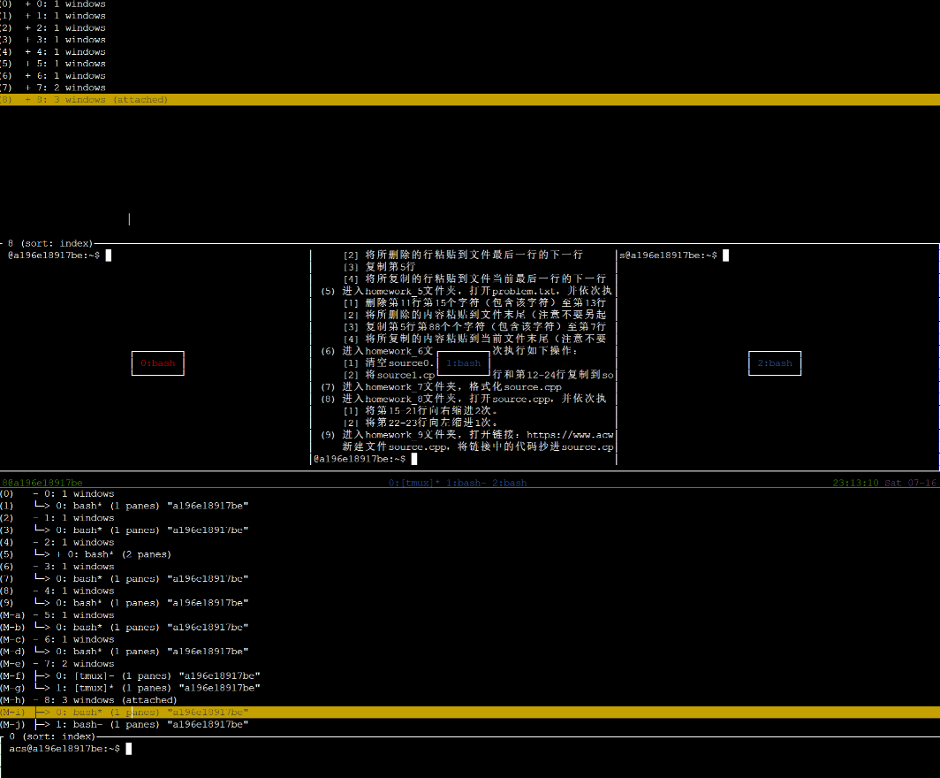Select row (M-j) '1: bash- (1 panes)'
The height and width of the screenshot is (778, 940).
pyautogui.click(x=125, y=725)
